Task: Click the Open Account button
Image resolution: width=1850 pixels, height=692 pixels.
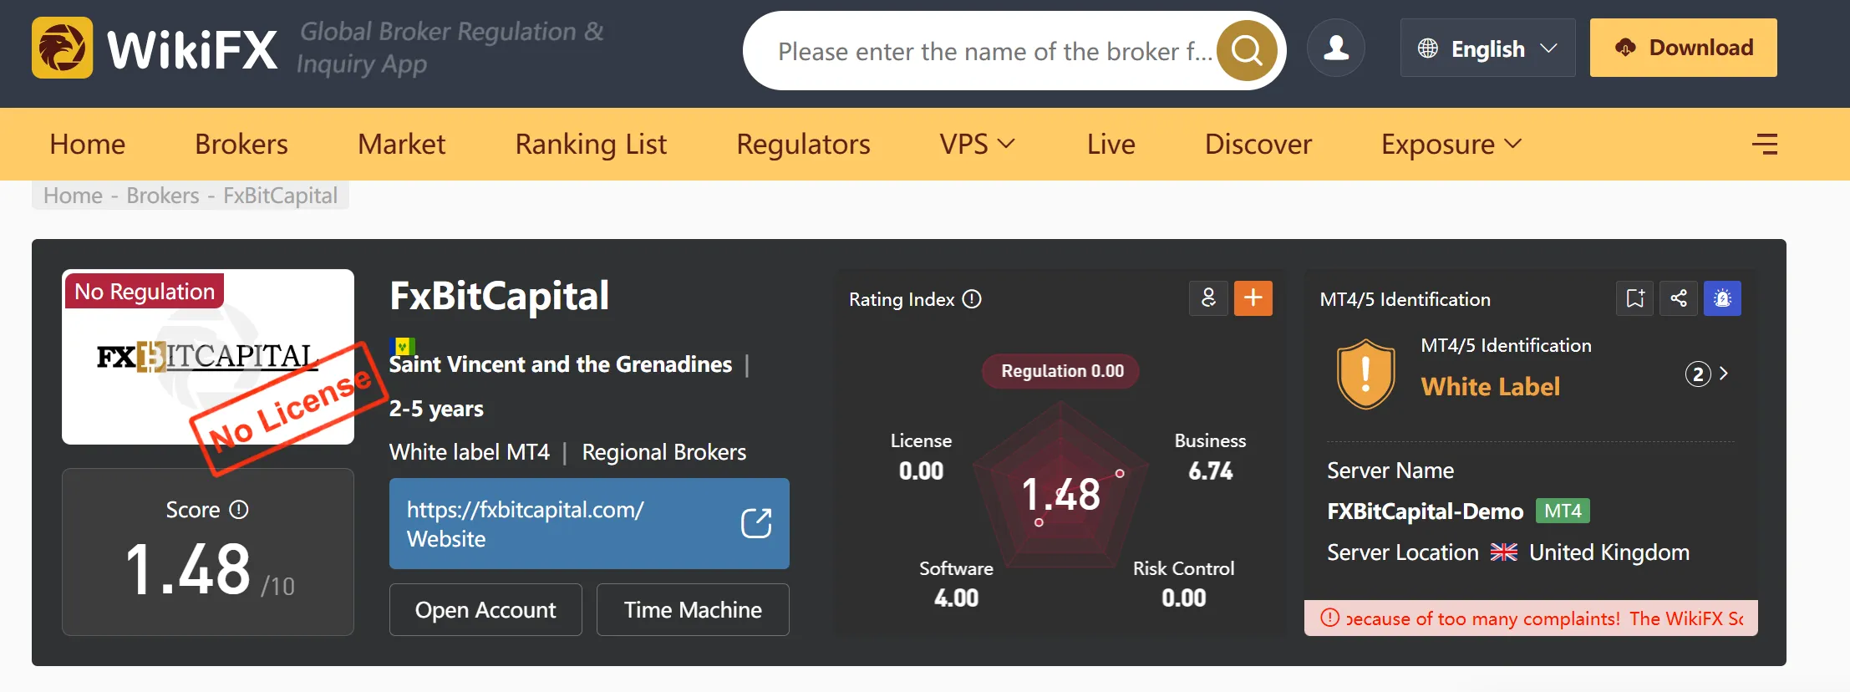Action: point(485,610)
